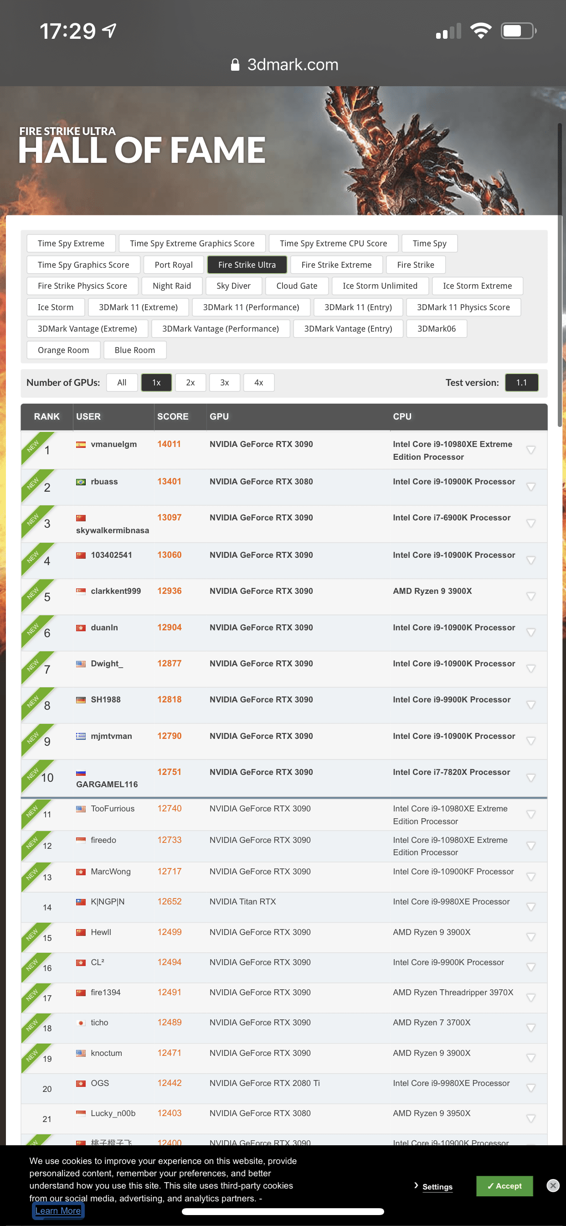Open the 3DMark06 leaderboard
This screenshot has height=1226, width=566.
pos(436,328)
